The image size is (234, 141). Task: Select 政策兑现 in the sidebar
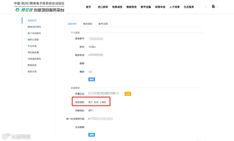point(32,72)
